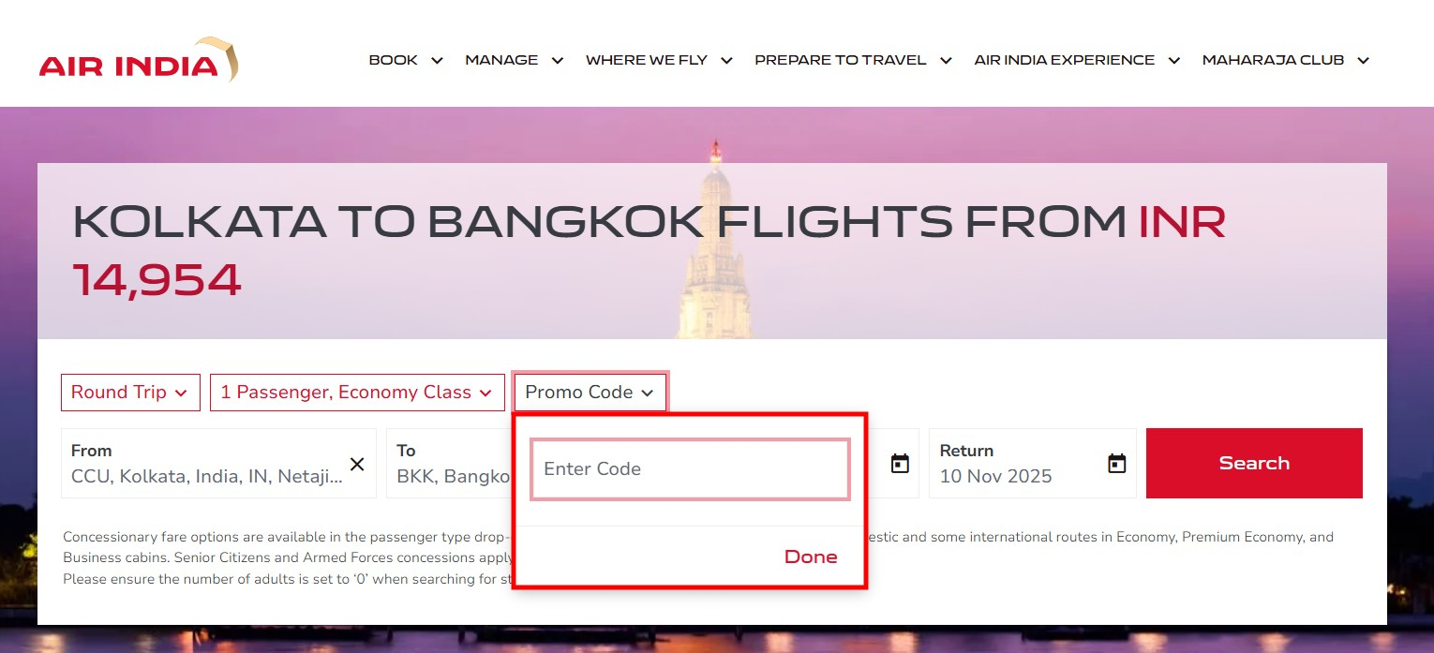This screenshot has width=1434, height=653.
Task: Click the To field showing BKK
Action: pos(454,464)
